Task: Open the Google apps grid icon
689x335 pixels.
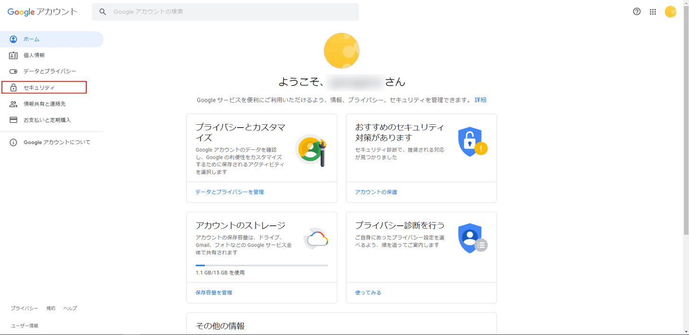Action: pos(653,12)
